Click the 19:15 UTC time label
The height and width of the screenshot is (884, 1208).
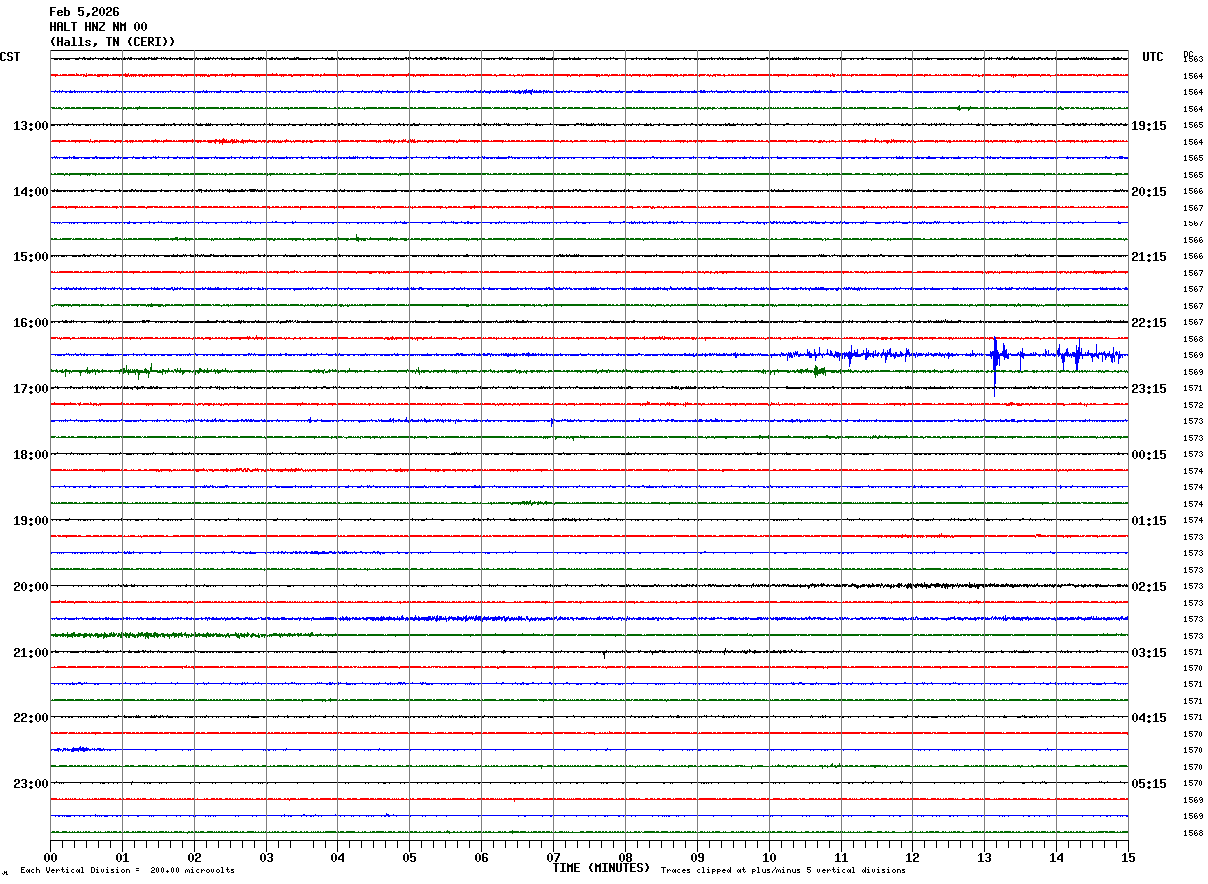click(x=1149, y=126)
